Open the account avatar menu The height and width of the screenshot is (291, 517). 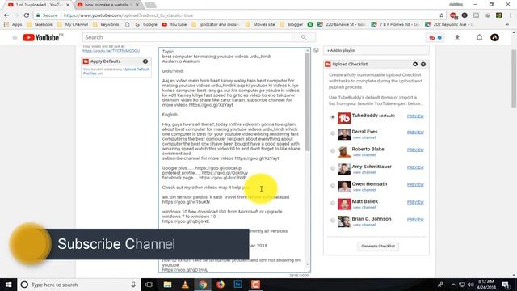point(494,38)
